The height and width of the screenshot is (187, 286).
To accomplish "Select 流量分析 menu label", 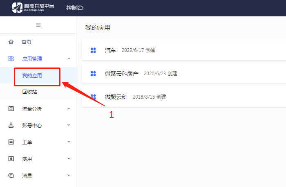I will pyautogui.click(x=32, y=109).
